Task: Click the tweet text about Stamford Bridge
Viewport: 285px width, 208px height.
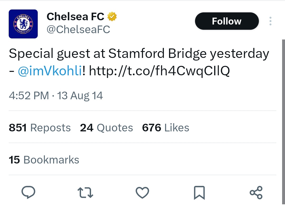Action: click(x=139, y=54)
